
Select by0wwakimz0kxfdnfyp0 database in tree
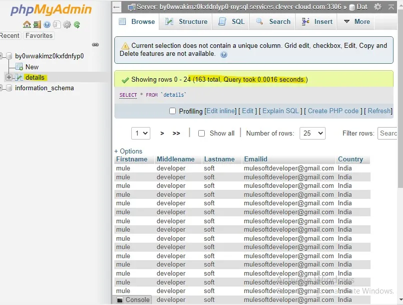pyautogui.click(x=49, y=56)
